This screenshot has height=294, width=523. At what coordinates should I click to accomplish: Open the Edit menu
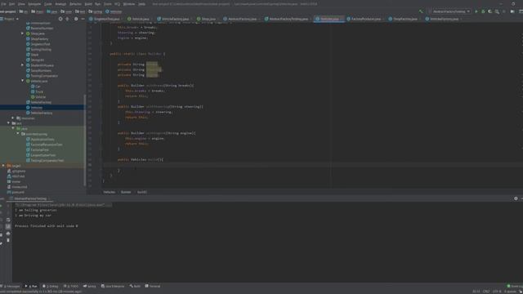12,4
